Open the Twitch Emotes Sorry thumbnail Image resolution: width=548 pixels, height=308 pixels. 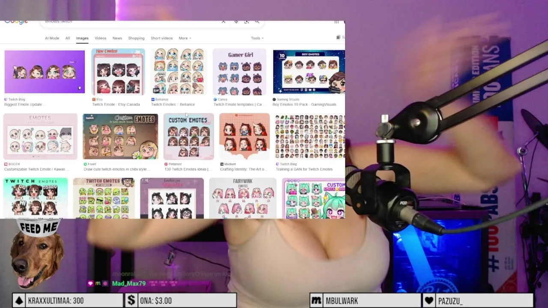coord(35,198)
